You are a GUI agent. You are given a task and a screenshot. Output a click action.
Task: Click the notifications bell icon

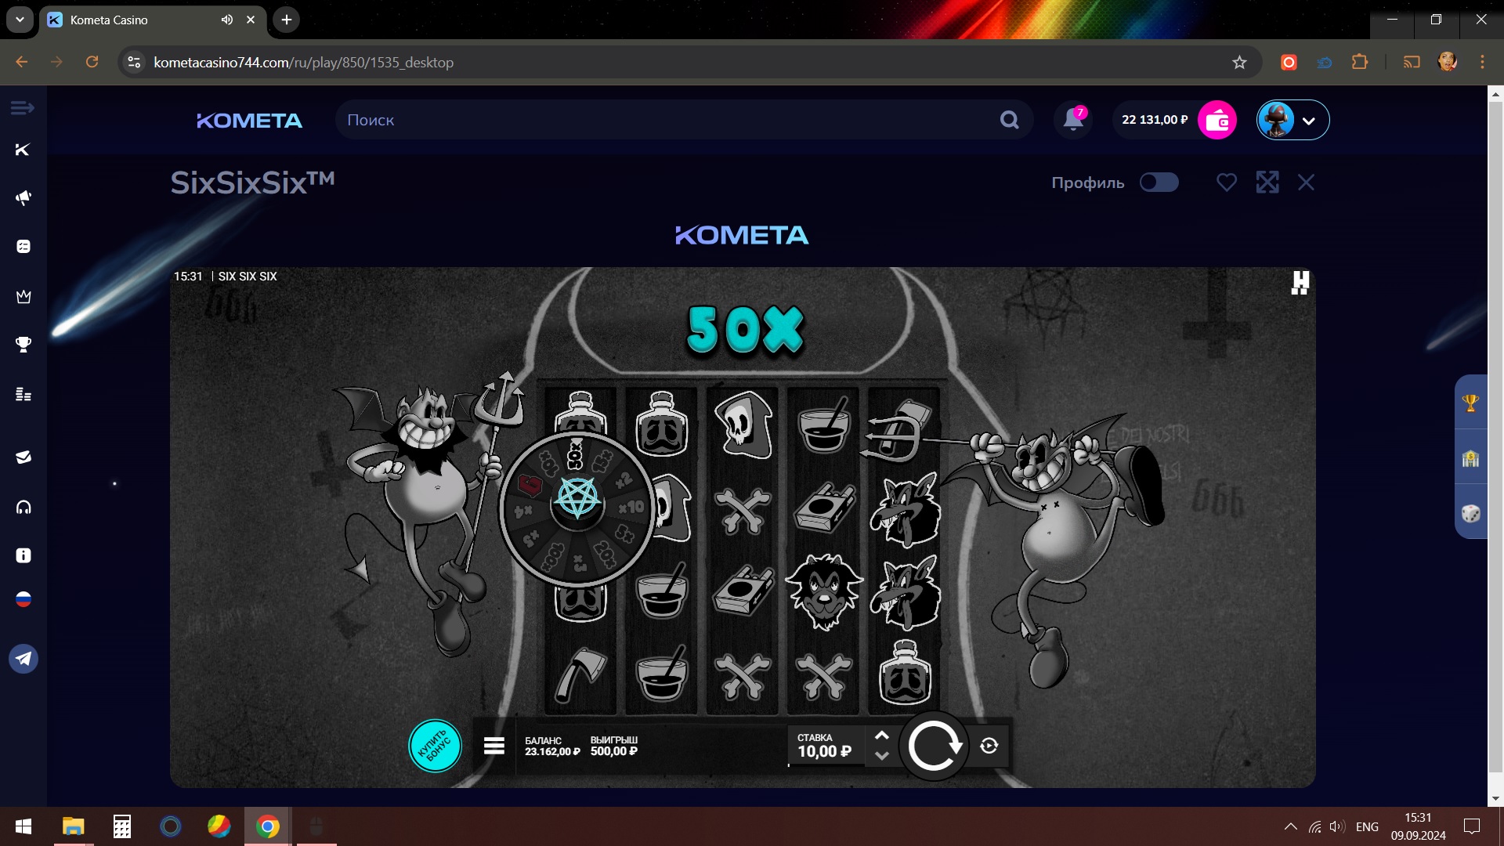[1073, 120]
